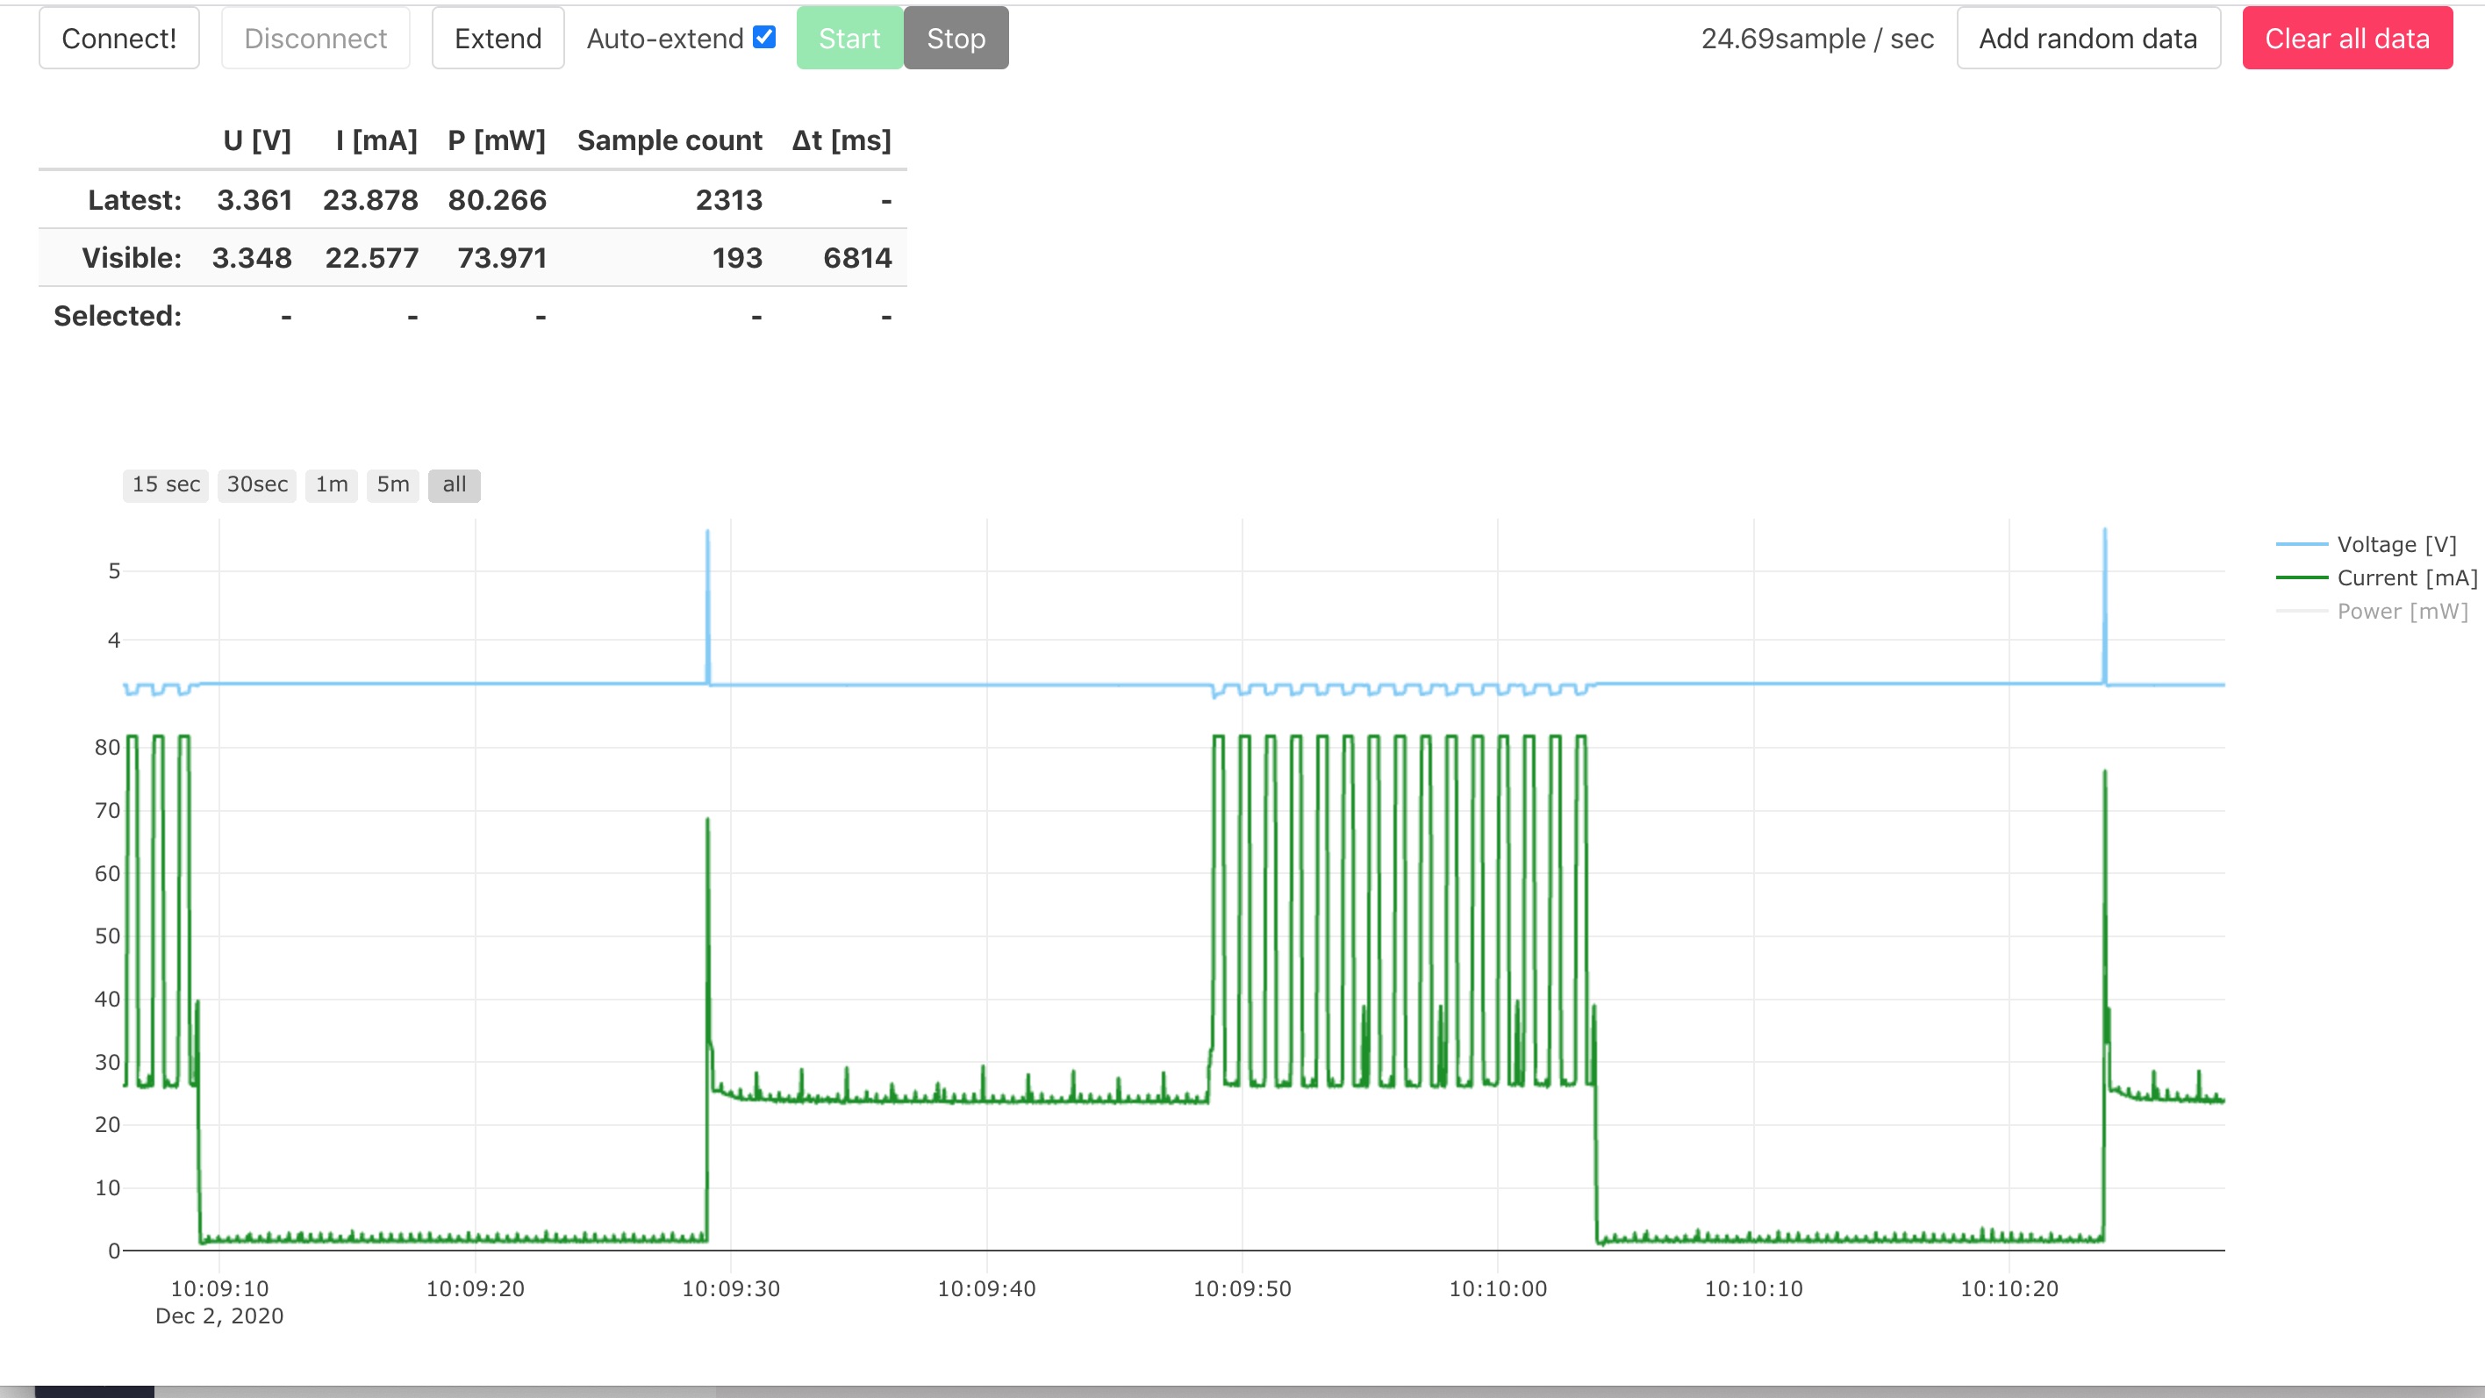
Task: Select the 15 sec range button
Action: tap(166, 484)
